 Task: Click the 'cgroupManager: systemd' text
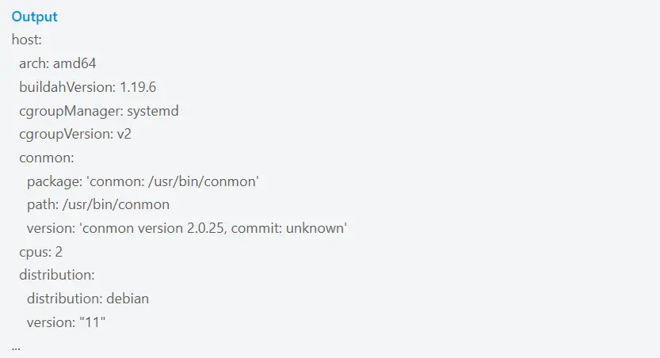[x=99, y=111]
